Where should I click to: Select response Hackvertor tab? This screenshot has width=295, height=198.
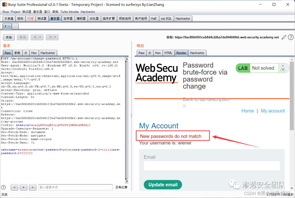coord(197,53)
